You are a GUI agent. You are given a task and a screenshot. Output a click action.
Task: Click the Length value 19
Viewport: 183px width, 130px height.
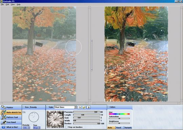(x=102, y=115)
